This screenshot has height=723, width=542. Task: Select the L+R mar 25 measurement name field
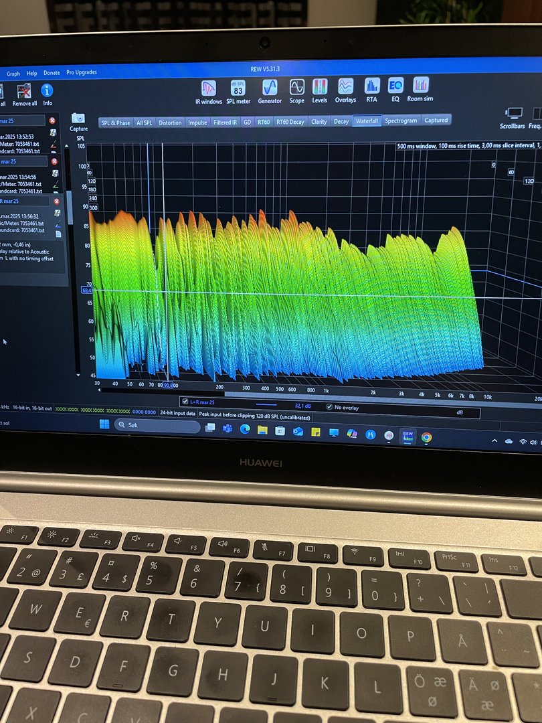click(x=25, y=201)
